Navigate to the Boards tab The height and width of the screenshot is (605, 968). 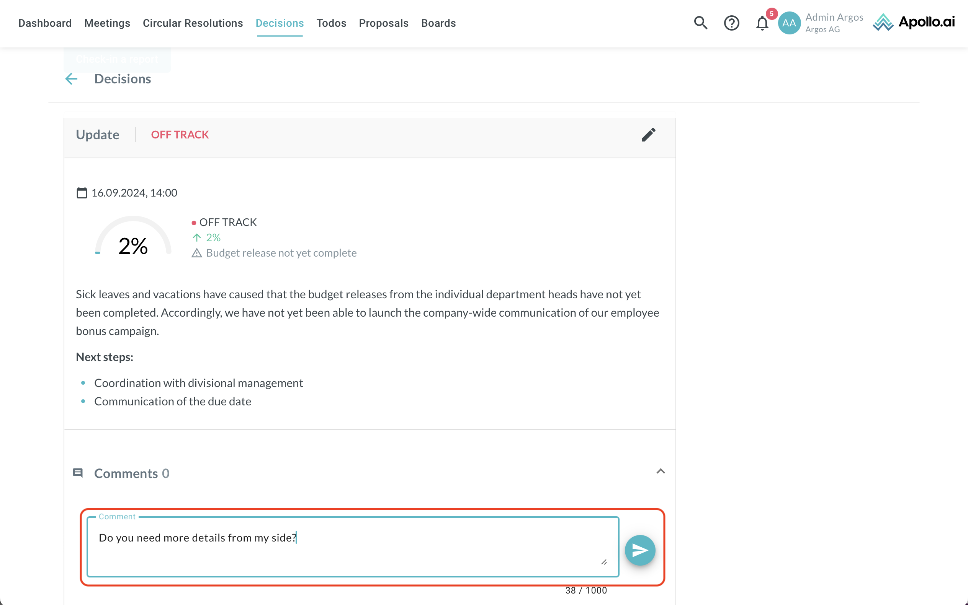[438, 23]
